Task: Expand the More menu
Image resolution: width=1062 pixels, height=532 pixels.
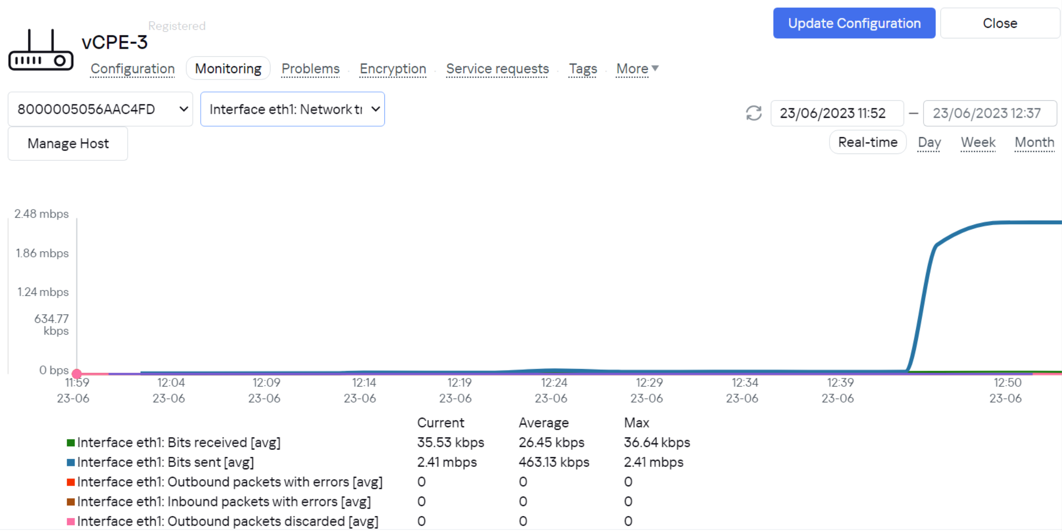Action: (x=637, y=69)
